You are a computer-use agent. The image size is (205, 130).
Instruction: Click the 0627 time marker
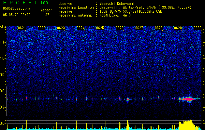click(x=139, y=28)
